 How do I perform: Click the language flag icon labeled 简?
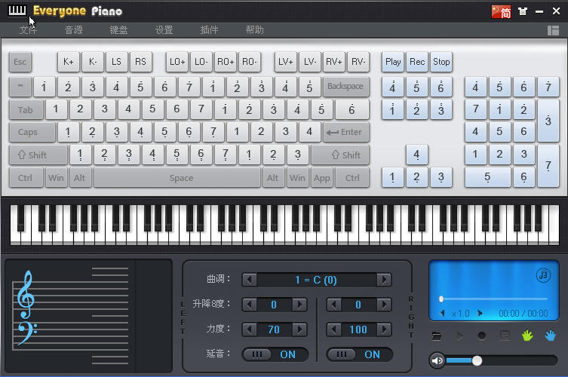tap(502, 11)
